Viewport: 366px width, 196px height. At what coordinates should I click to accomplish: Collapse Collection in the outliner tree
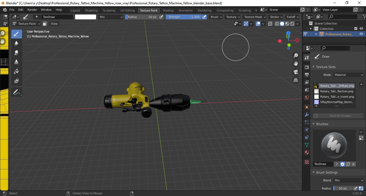coord(311,29)
